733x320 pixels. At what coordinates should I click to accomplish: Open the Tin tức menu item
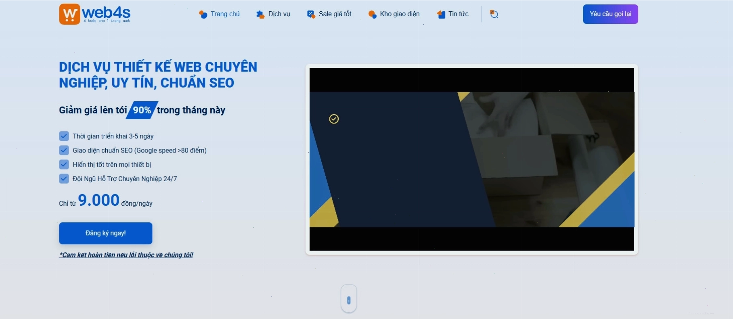coord(458,14)
